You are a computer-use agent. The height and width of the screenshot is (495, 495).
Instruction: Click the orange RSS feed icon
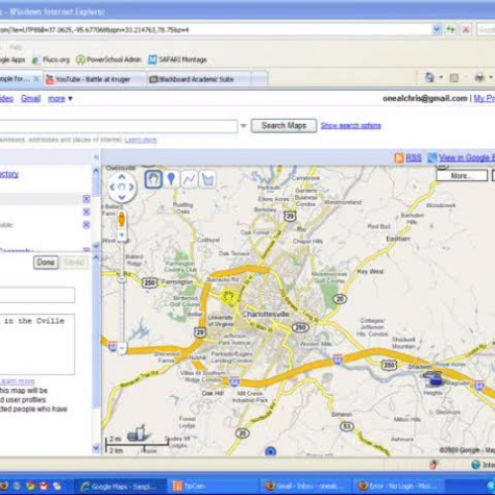click(399, 157)
